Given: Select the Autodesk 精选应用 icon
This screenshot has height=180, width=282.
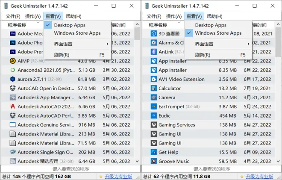Looking at the screenshot, I should click(x=12, y=161).
